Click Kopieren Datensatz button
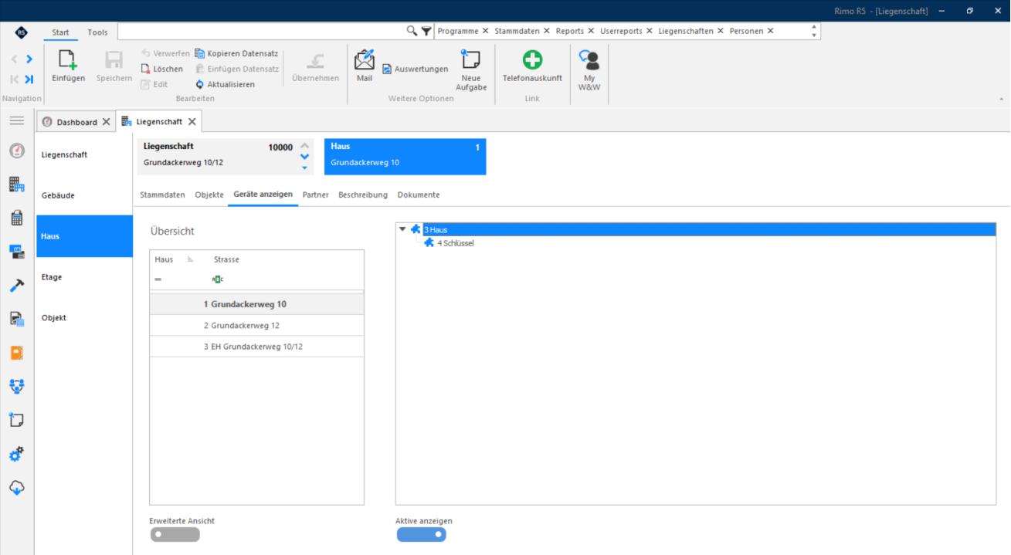 (236, 53)
